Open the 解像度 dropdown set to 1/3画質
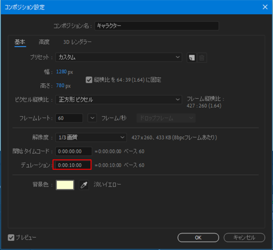 (x=91, y=137)
